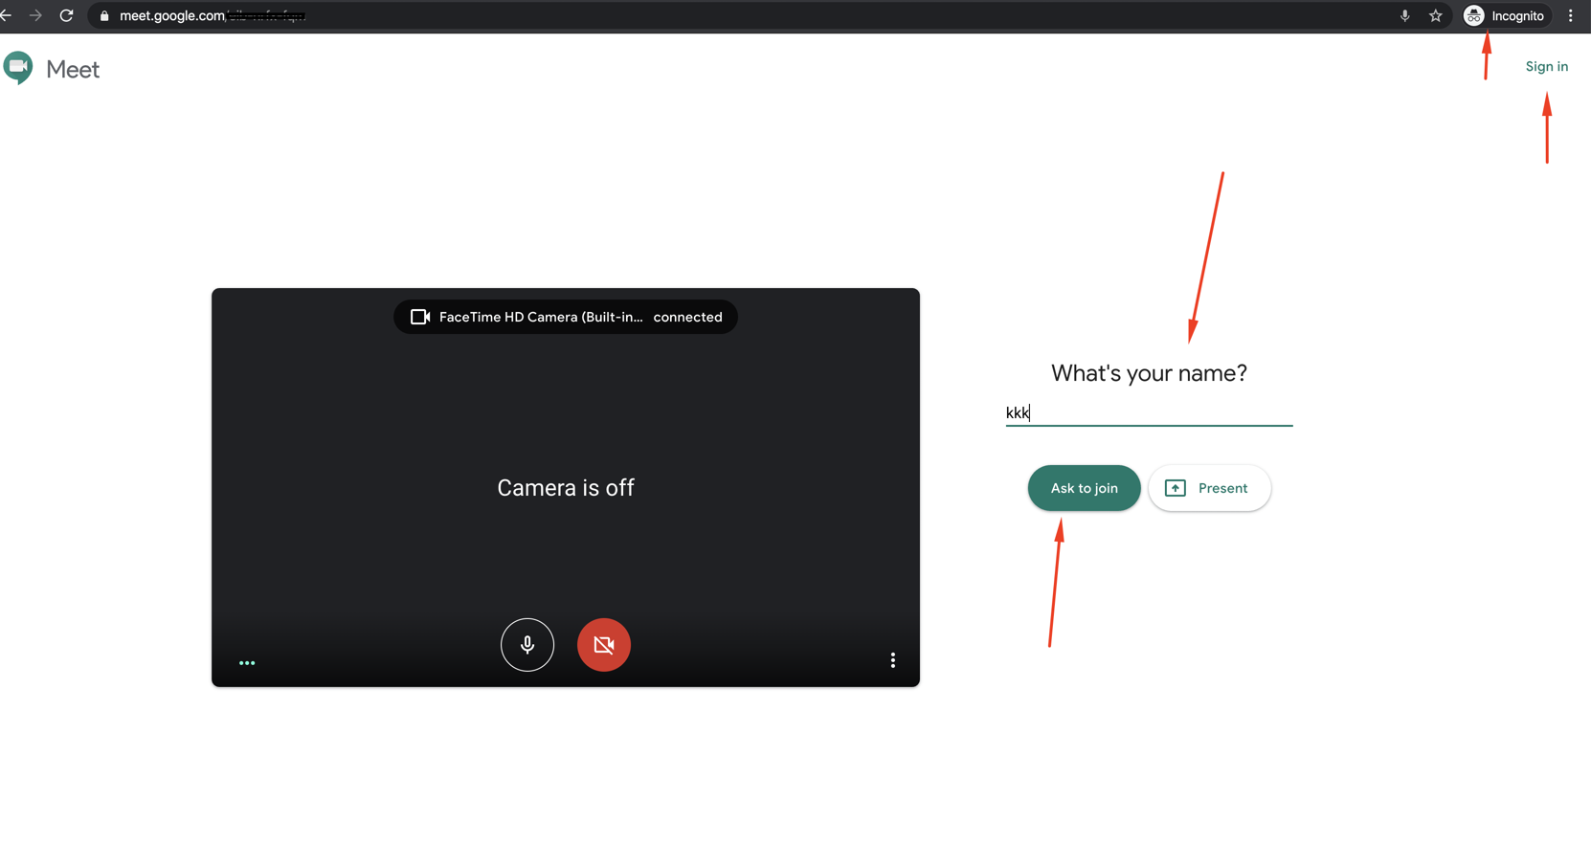The image size is (1591, 844).
Task: Reload the Meet page
Action: tap(66, 15)
